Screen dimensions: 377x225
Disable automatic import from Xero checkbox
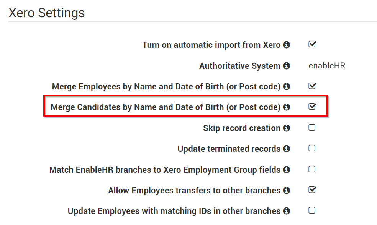[x=312, y=44]
